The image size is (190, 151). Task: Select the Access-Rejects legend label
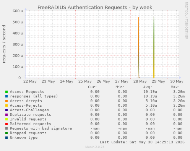click(x=26, y=106)
